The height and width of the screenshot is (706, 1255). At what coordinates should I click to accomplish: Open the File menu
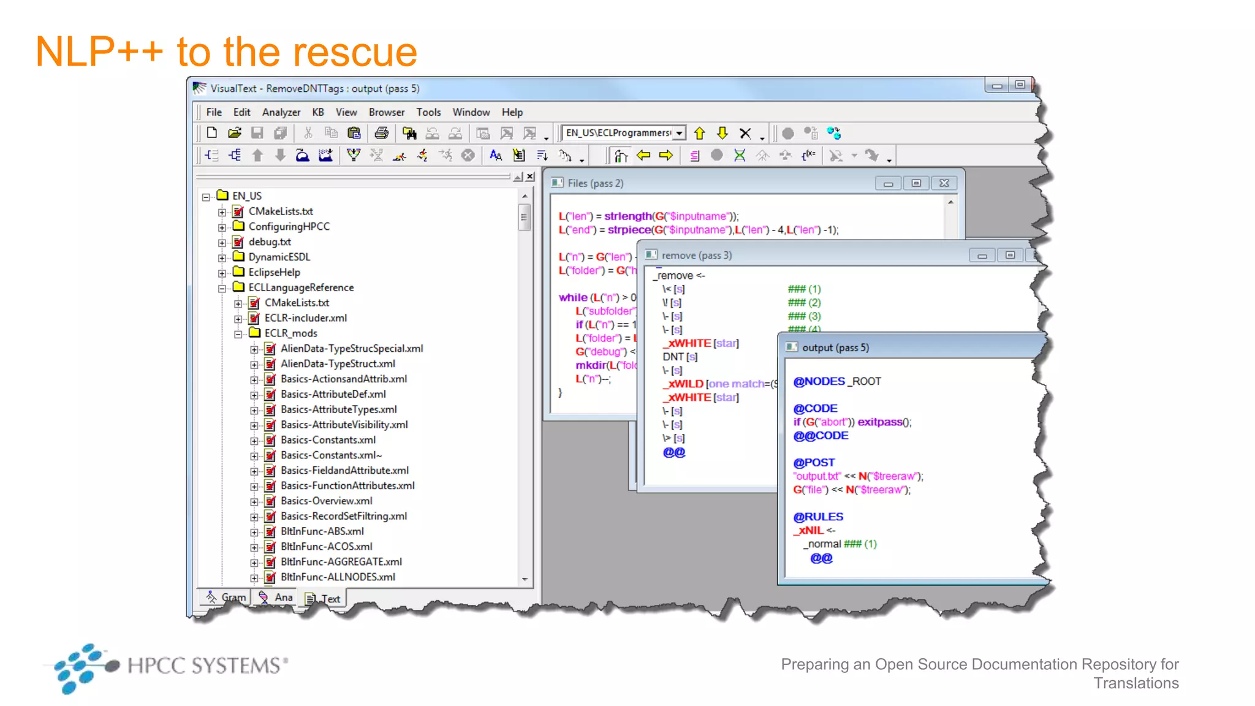click(x=214, y=112)
